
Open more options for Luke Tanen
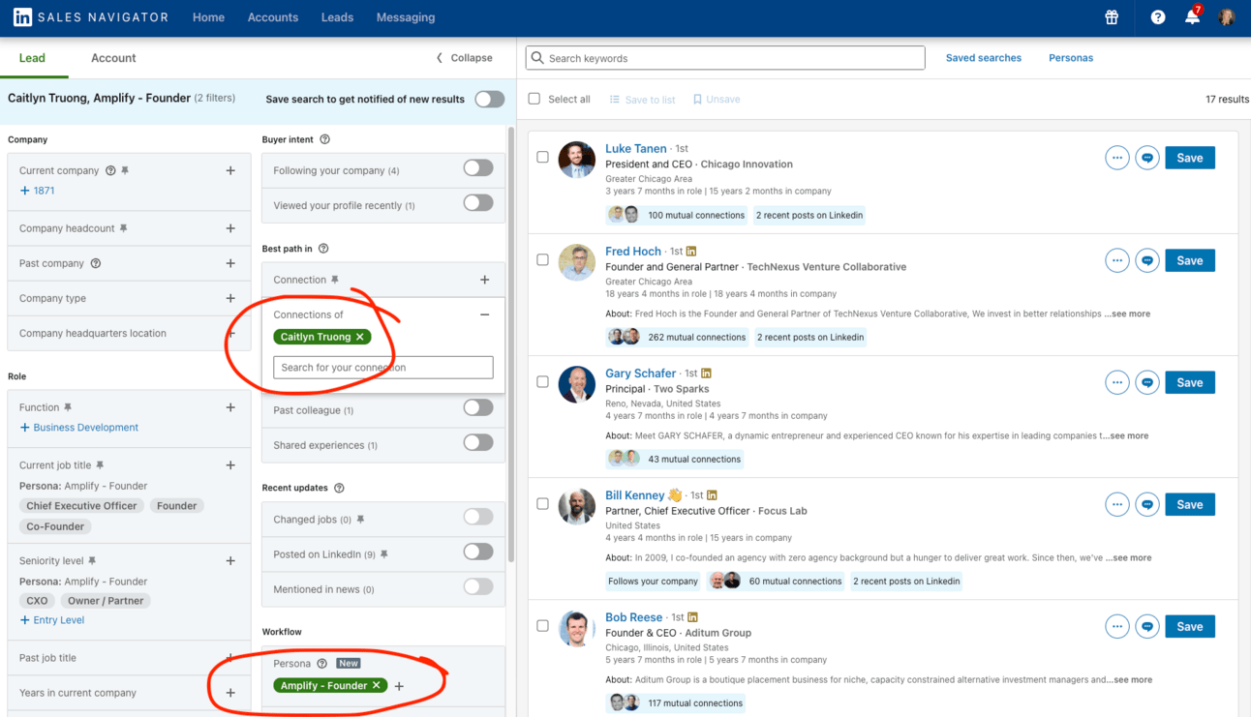click(1117, 158)
